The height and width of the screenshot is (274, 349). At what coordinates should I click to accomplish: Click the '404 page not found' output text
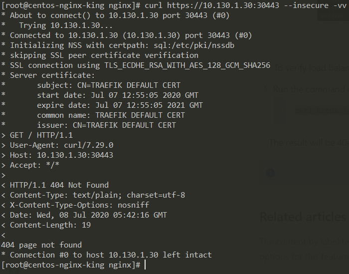pos(41,245)
